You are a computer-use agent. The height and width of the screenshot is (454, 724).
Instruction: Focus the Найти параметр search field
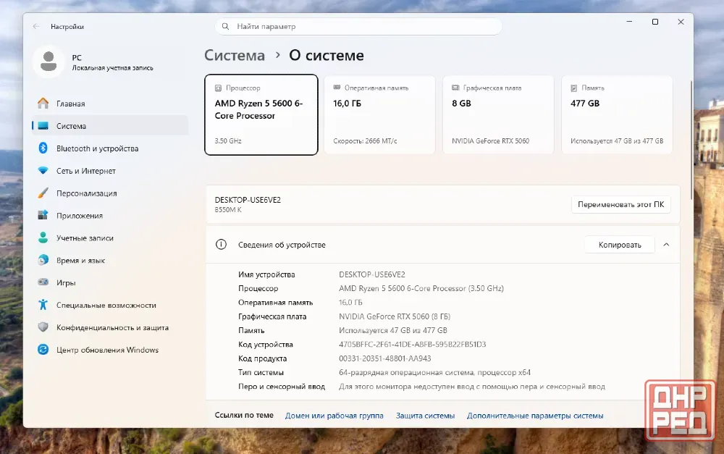pos(358,26)
